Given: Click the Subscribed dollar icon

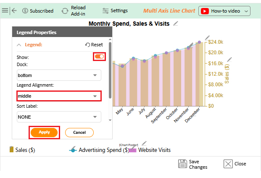Looking at the screenshot, I should pyautogui.click(x=25, y=11).
